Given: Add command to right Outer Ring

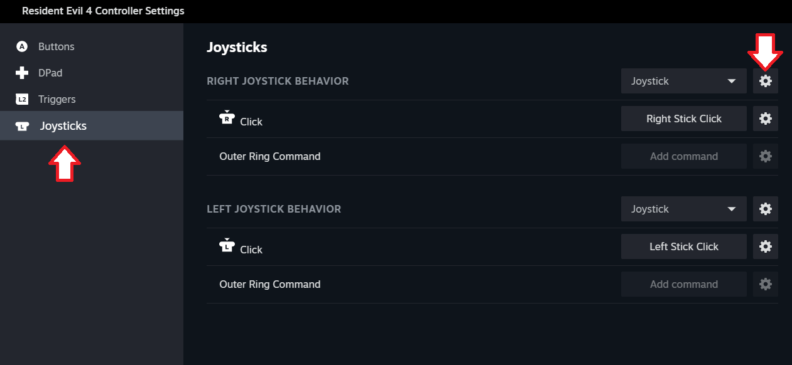Looking at the screenshot, I should [x=683, y=156].
